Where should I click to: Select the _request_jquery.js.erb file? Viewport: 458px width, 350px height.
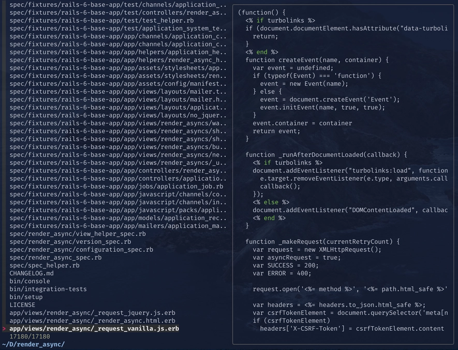coord(92,313)
